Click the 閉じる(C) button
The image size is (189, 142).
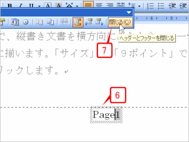click(x=120, y=22)
